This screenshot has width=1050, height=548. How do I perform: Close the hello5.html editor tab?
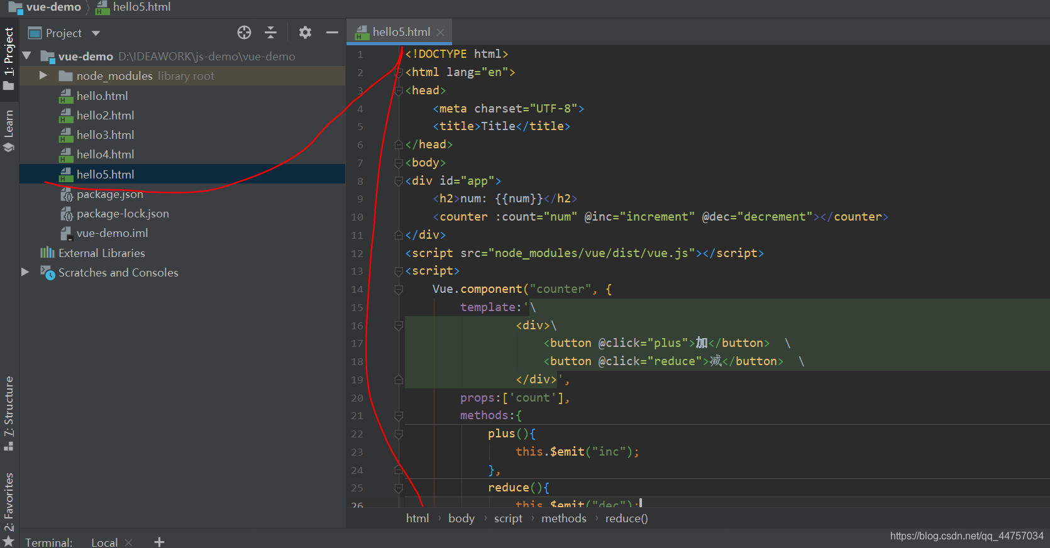coord(440,32)
